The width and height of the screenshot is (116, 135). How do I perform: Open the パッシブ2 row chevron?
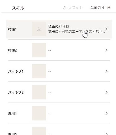tap(106, 92)
